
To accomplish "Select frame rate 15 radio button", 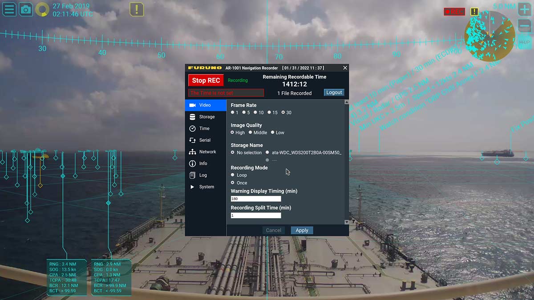I will [x=269, y=112].
